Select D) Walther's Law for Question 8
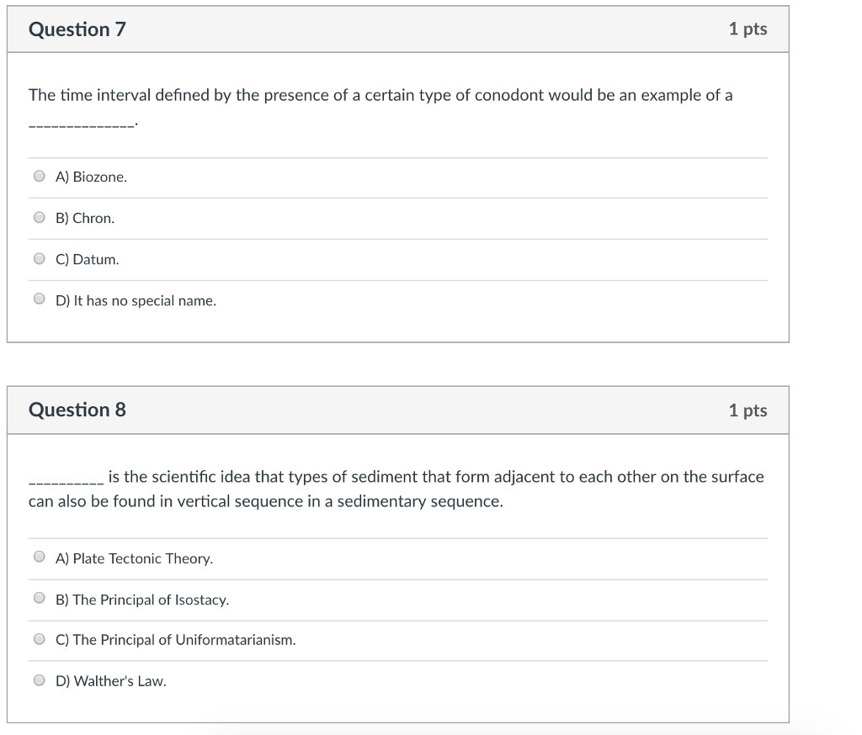Viewport: 862px width, 735px height. coord(39,679)
